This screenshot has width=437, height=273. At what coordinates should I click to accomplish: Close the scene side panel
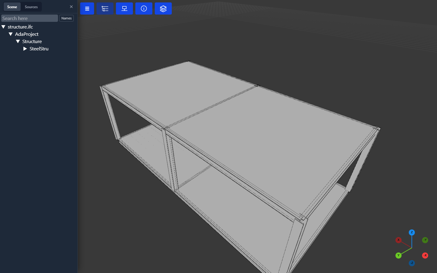(x=71, y=7)
